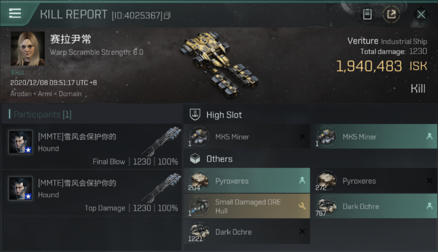Select the dropped MK5 Miner item
Image resolution: width=438 pixels, height=252 pixels.
click(374, 136)
